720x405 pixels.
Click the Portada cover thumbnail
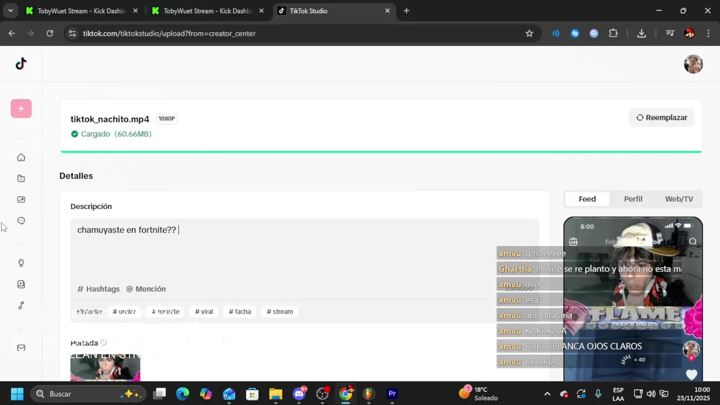tap(105, 367)
